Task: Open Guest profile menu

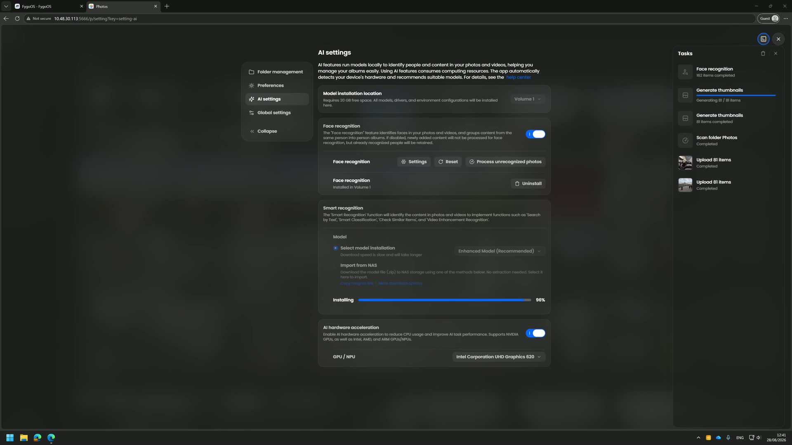Action: coord(768,19)
